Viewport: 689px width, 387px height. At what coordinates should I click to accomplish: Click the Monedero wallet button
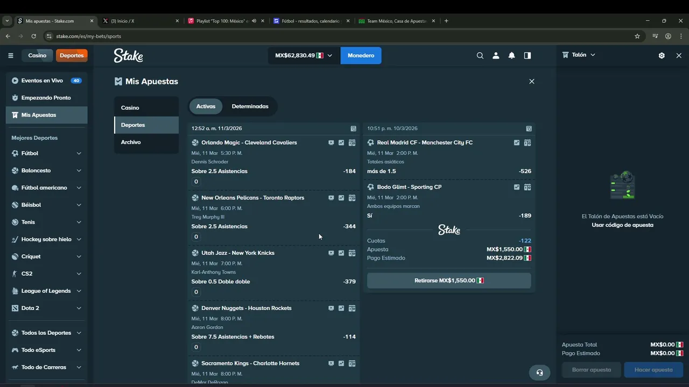[361, 55]
